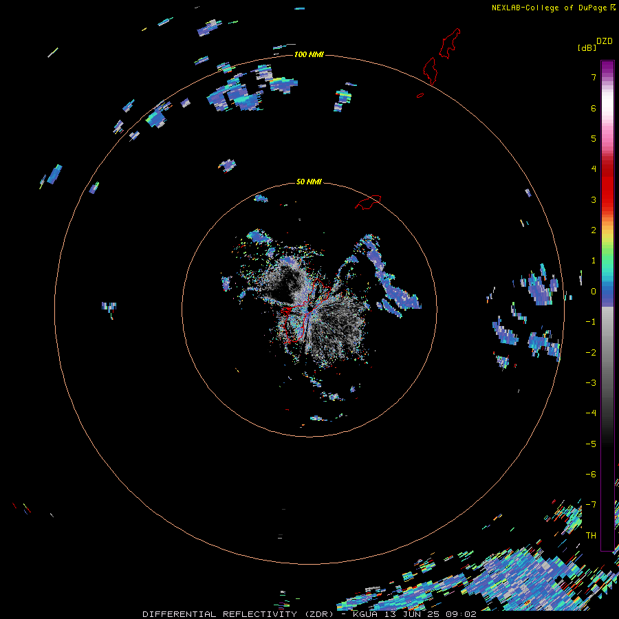619x619 pixels.
Task: Click the red island outline on the 50 NMI ring
Action: pyautogui.click(x=368, y=202)
